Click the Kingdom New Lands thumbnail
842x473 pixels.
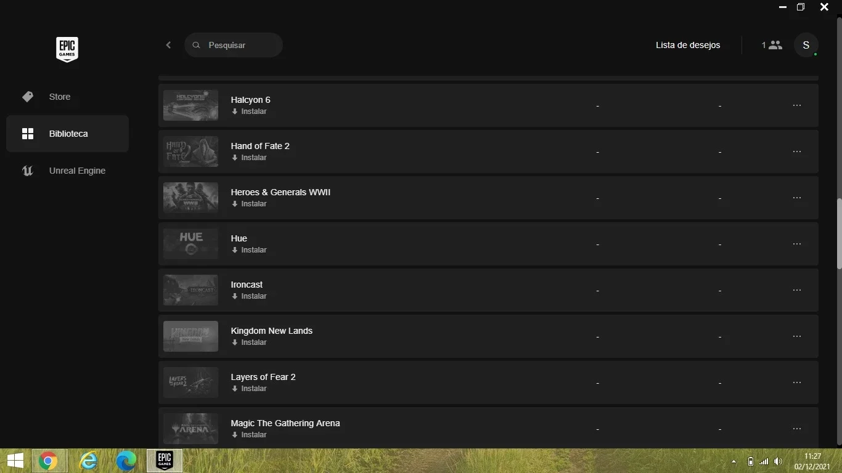(190, 336)
